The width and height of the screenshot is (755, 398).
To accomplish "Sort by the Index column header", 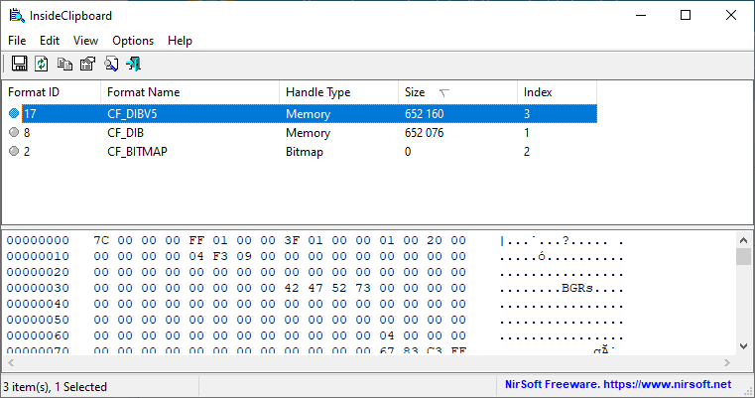I will coord(556,92).
